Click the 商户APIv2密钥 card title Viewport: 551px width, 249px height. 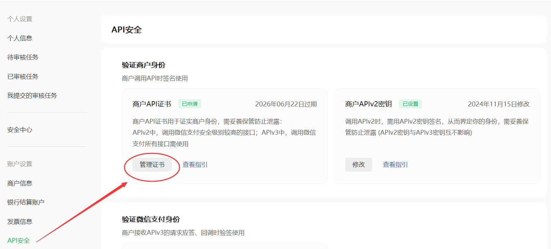point(368,104)
